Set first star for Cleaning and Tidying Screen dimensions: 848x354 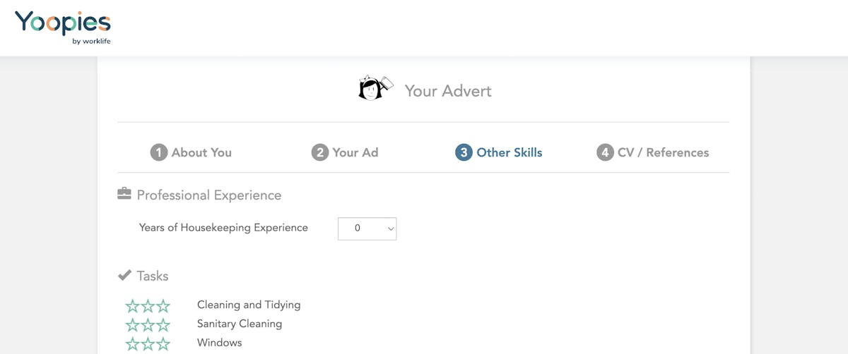pos(133,306)
